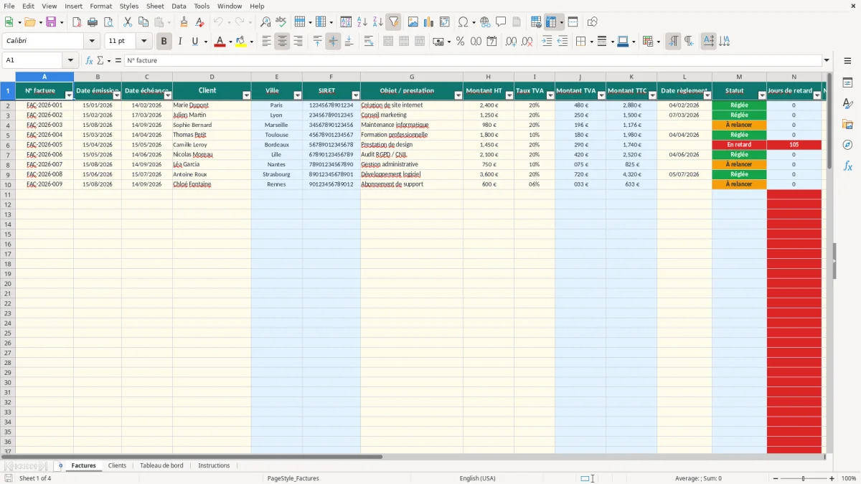Toggle the AutoFilter funnel button
The height and width of the screenshot is (484, 861).
click(x=393, y=22)
